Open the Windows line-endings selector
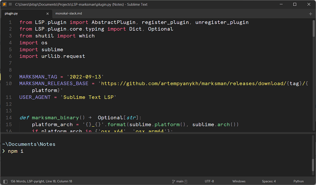 point(239,181)
